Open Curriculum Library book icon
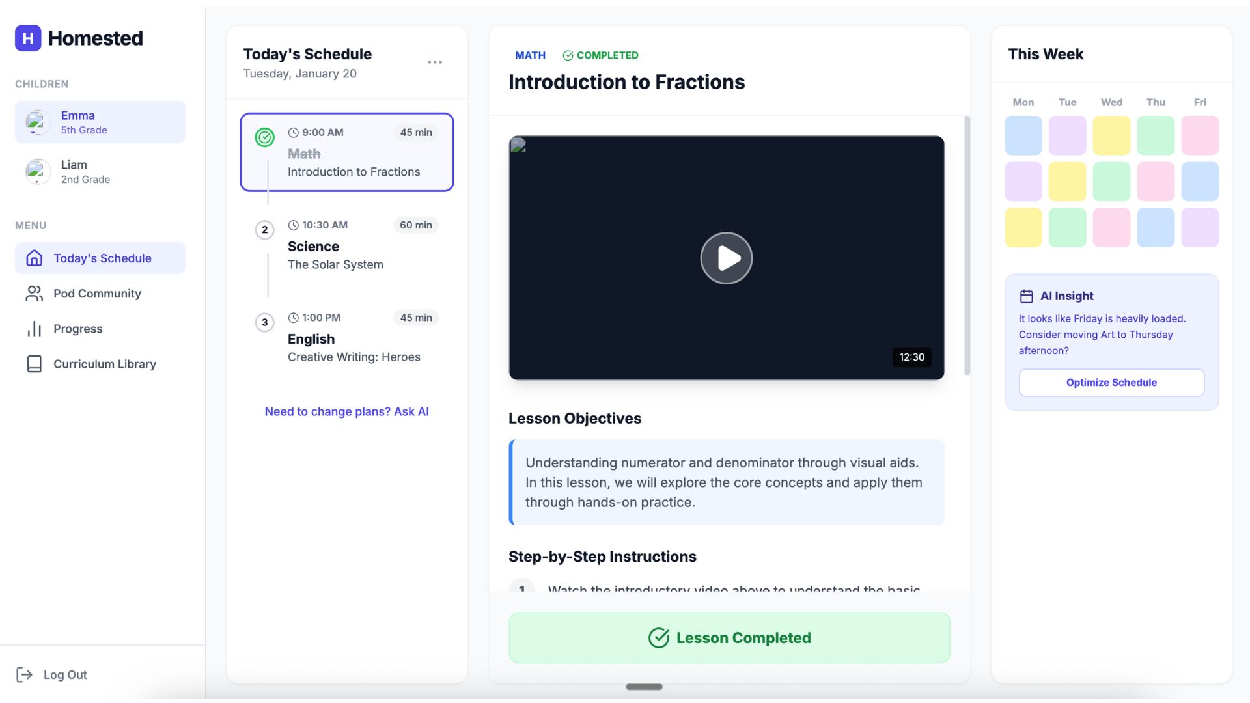 34,364
